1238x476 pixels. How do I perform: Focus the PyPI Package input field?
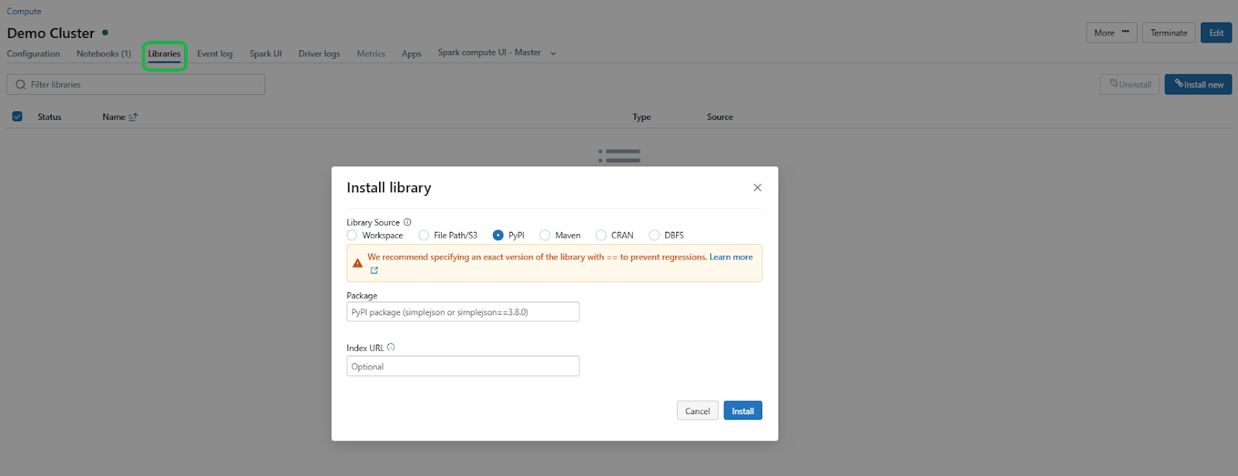pos(463,312)
